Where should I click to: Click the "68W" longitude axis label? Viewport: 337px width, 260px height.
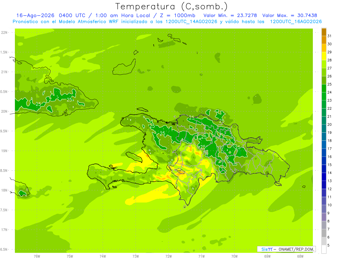(300, 256)
